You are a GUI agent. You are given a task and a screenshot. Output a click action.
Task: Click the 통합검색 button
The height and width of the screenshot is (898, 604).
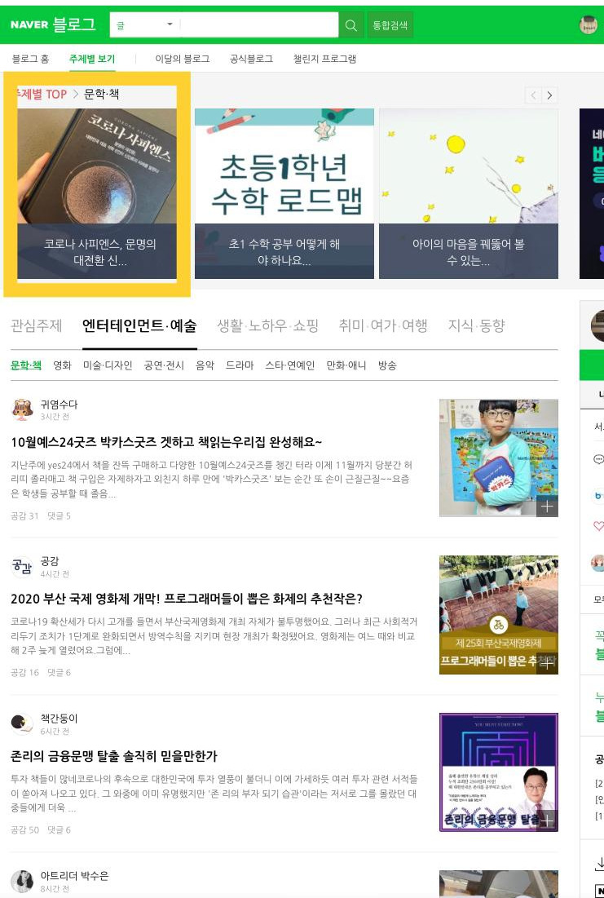tap(390, 25)
